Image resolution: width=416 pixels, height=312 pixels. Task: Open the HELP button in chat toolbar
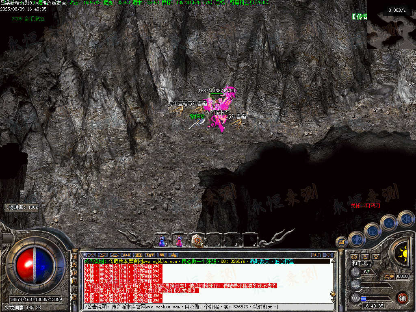[138, 255]
